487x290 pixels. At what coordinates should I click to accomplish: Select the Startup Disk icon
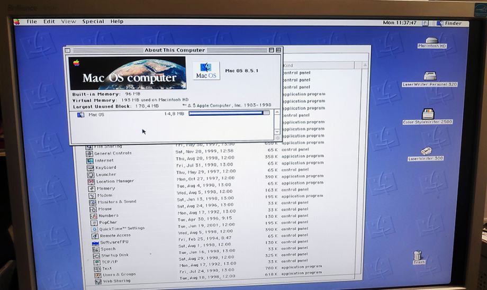(x=96, y=256)
